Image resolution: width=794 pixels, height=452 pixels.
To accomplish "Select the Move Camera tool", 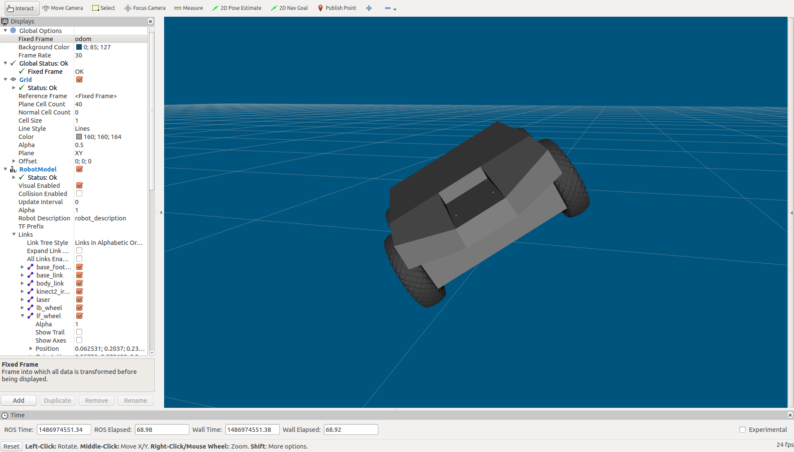I will (63, 8).
